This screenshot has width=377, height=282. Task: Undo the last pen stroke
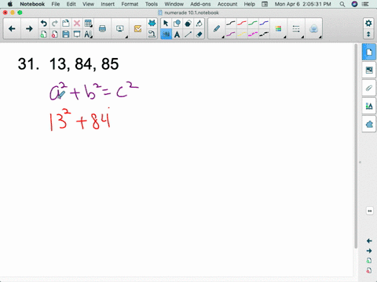pos(44,23)
